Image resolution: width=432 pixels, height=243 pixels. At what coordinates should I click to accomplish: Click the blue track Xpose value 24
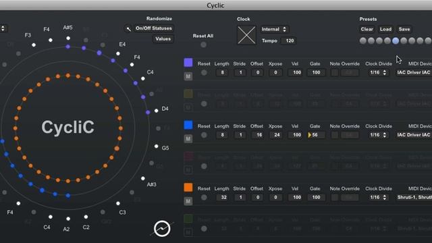[x=276, y=135]
